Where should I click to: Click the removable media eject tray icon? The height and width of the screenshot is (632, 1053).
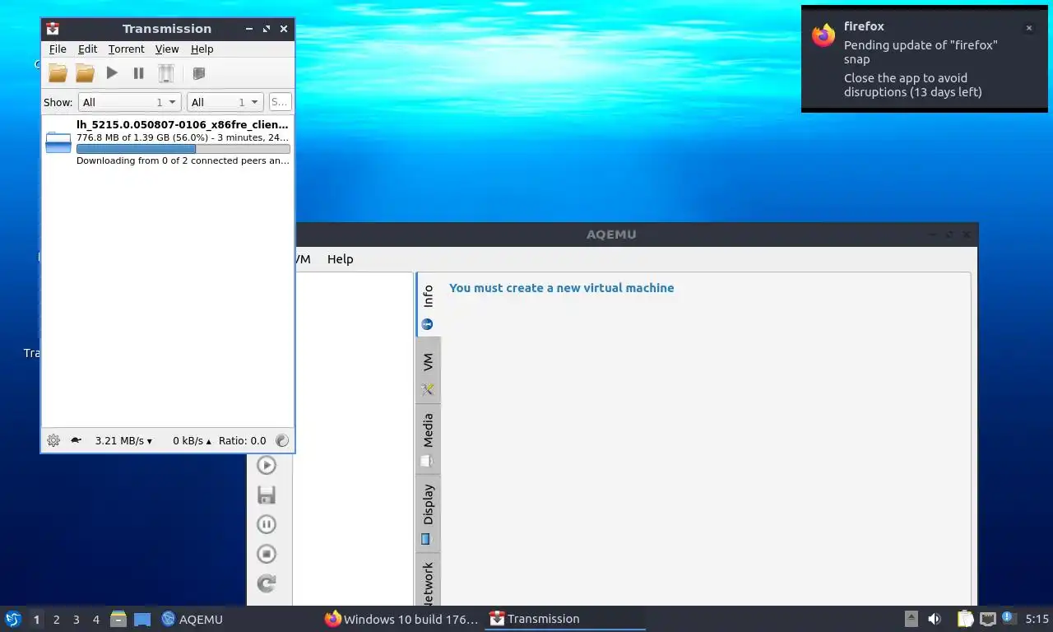tap(912, 619)
